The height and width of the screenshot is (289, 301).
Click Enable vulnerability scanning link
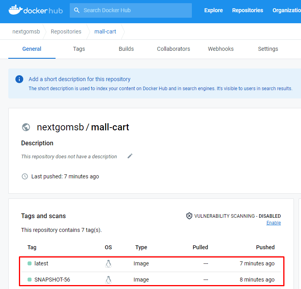pos(273,222)
